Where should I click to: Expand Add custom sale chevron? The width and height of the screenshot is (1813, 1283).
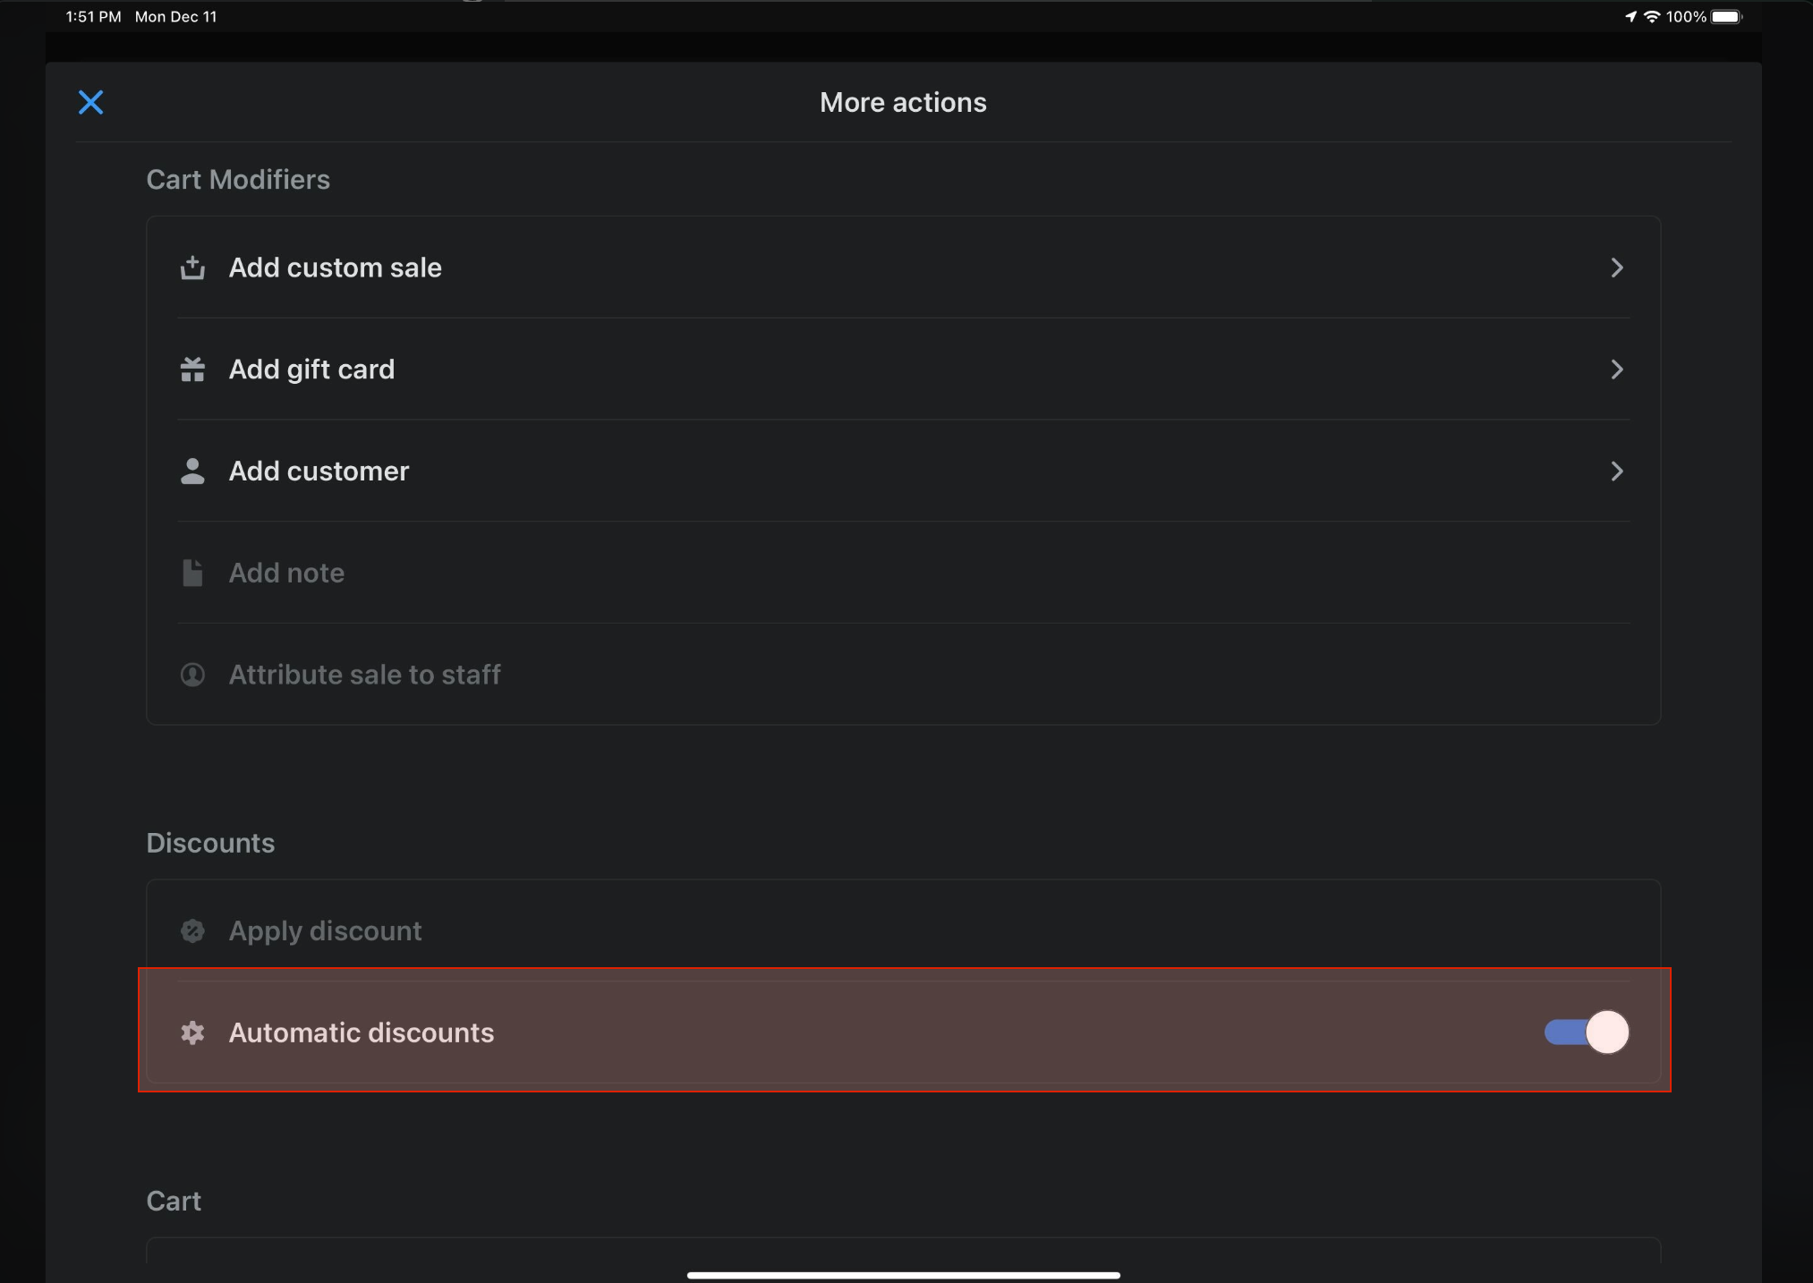[1616, 268]
